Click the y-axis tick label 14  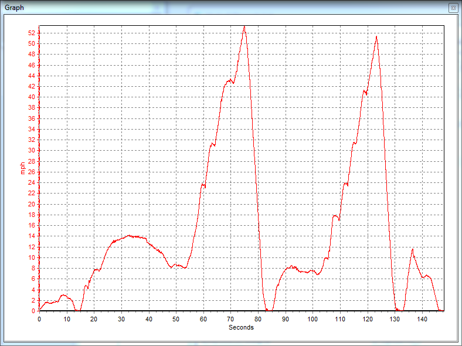(32, 236)
